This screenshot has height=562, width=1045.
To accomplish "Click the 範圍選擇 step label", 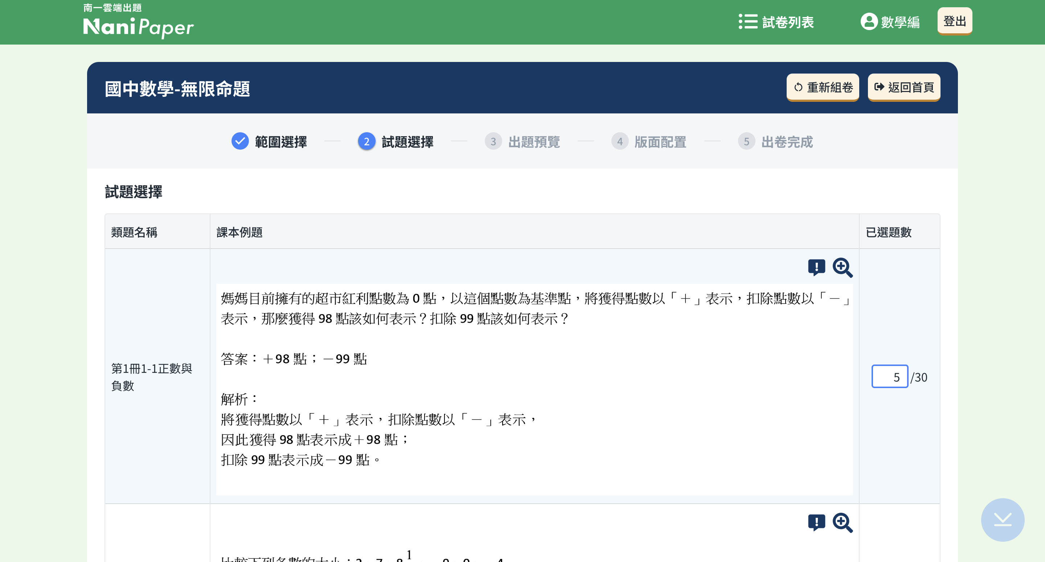I will click(x=281, y=142).
